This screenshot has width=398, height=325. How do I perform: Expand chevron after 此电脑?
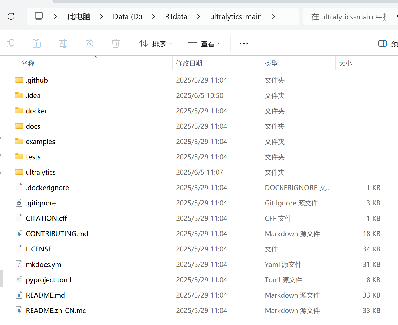click(102, 16)
